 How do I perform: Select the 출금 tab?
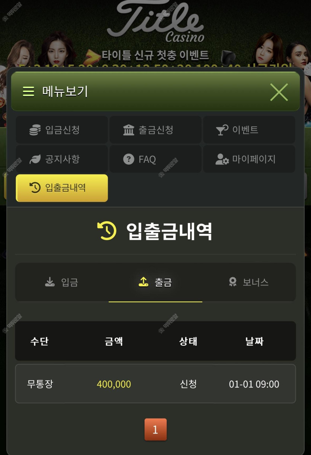(155, 283)
